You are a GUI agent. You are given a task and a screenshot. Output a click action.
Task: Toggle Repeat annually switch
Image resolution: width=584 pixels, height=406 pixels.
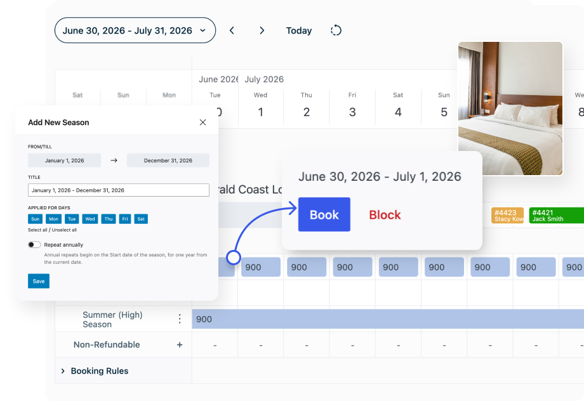(34, 244)
